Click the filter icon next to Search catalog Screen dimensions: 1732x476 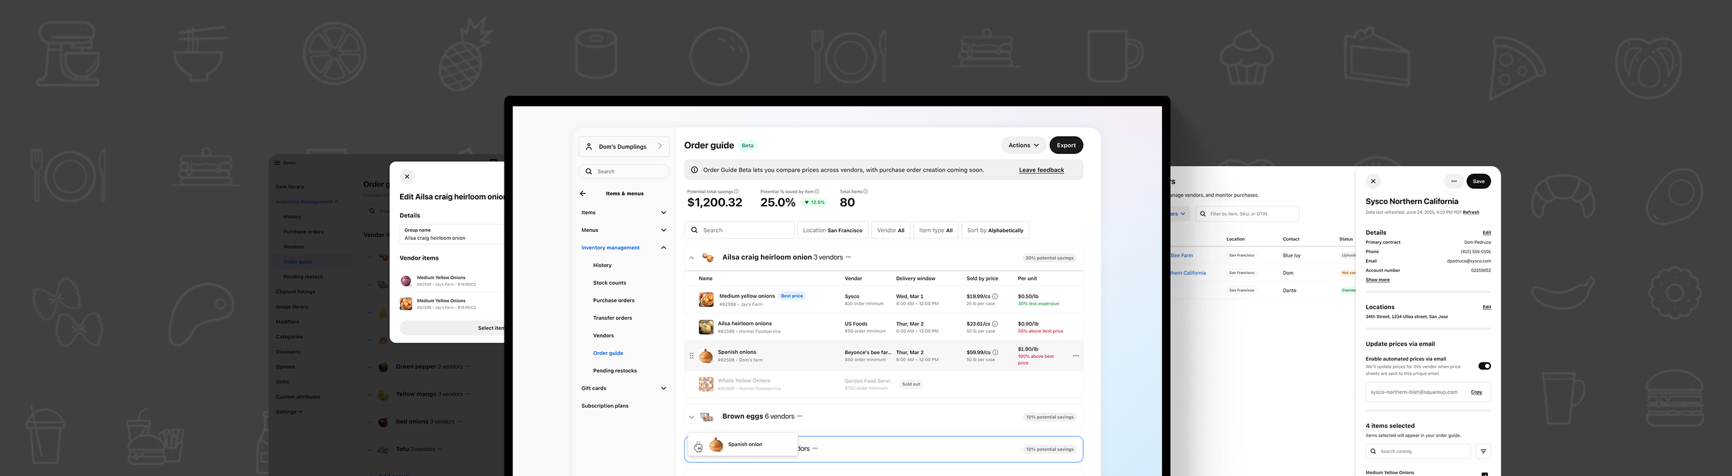pyautogui.click(x=1483, y=451)
